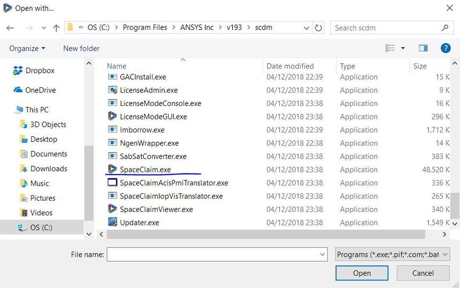This screenshot has width=460, height=288.
Task: Sort by the Name column header
Action: 117,66
